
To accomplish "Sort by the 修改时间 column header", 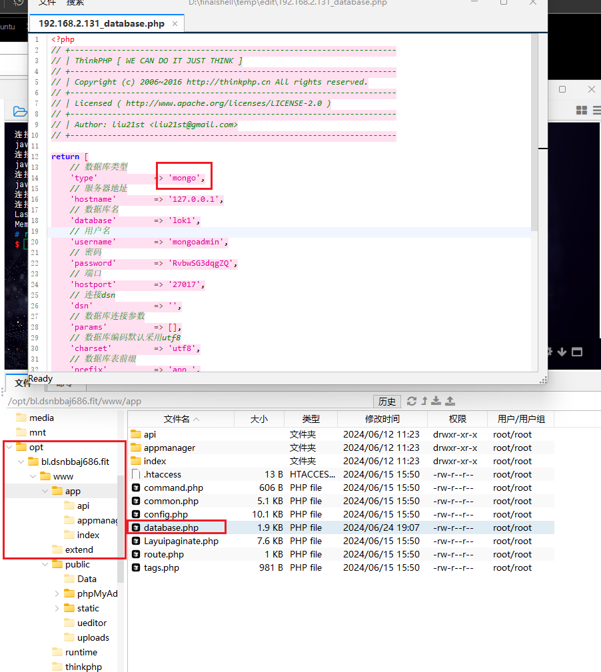I will coord(382,419).
